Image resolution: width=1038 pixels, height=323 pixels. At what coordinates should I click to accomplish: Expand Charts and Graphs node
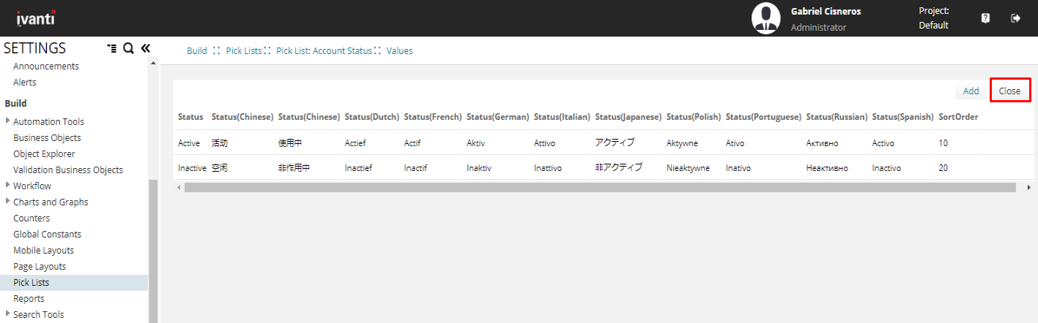[8, 202]
